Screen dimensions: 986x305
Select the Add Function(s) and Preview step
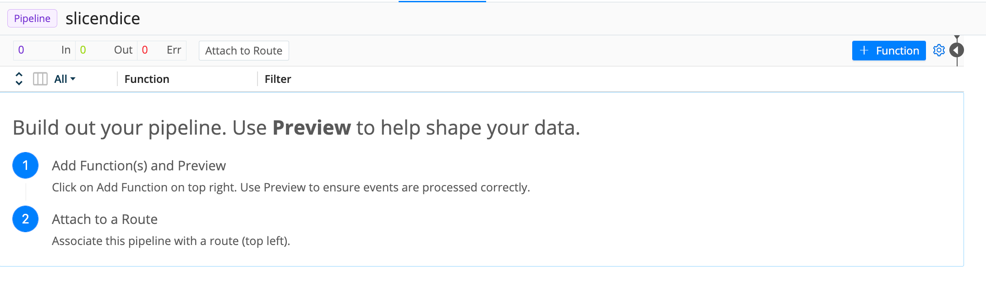tap(138, 166)
